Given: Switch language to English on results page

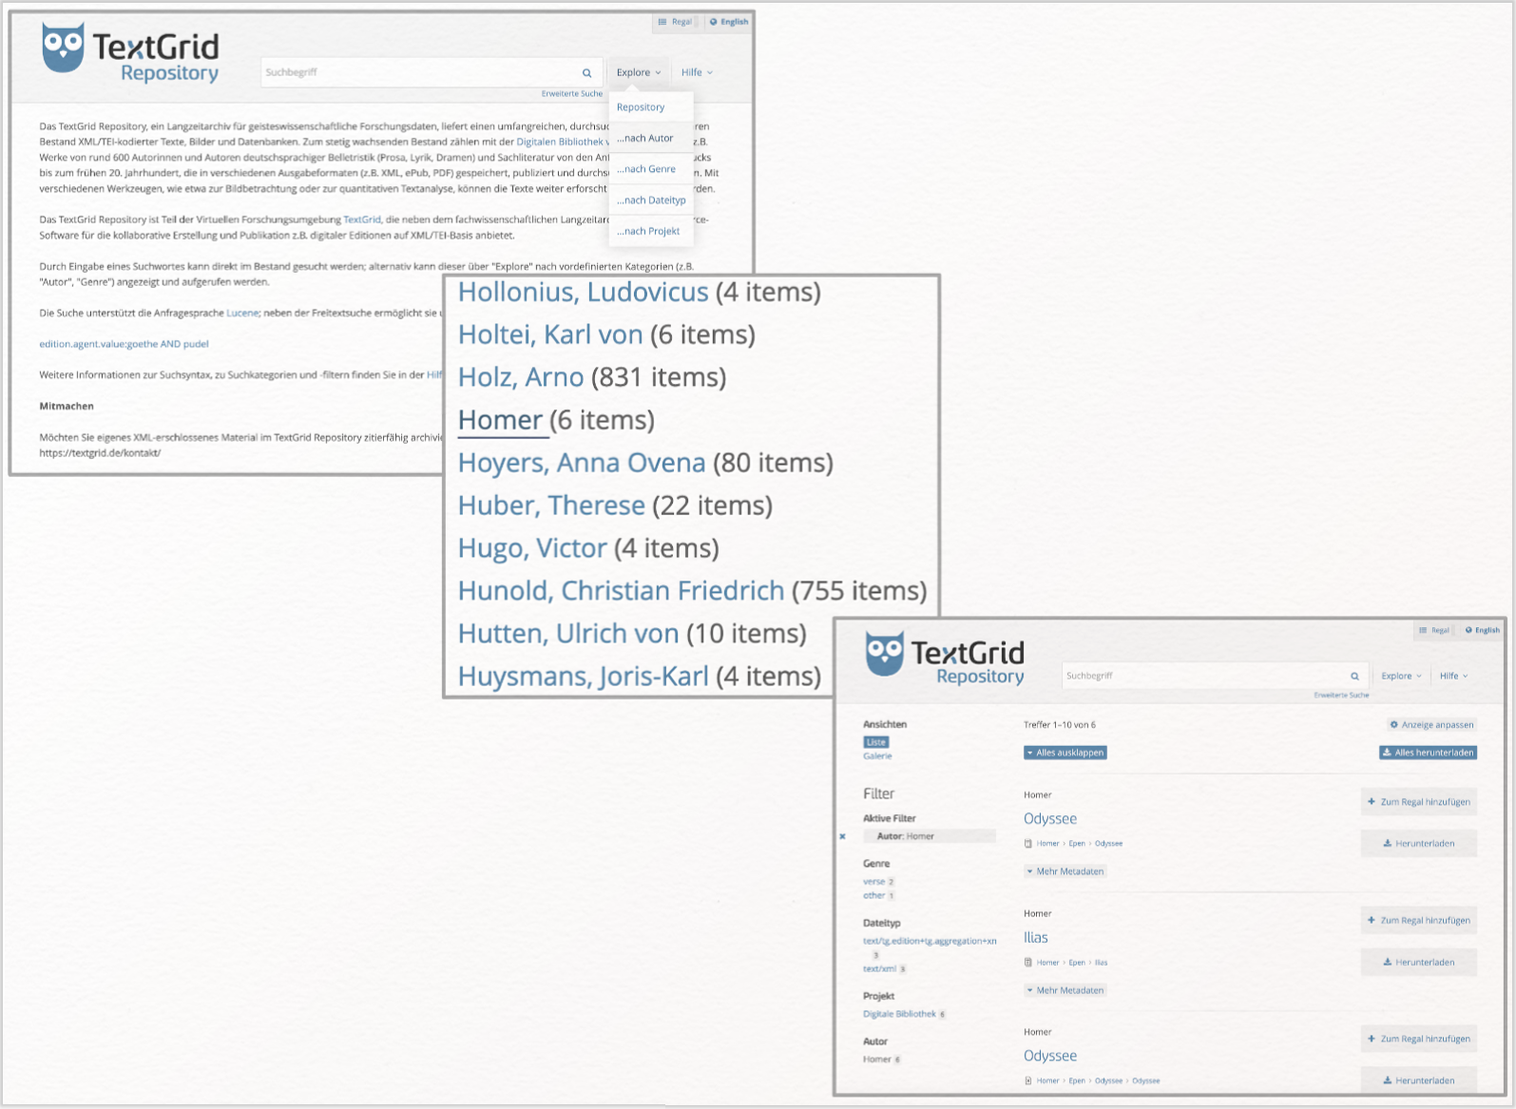Looking at the screenshot, I should (1483, 630).
